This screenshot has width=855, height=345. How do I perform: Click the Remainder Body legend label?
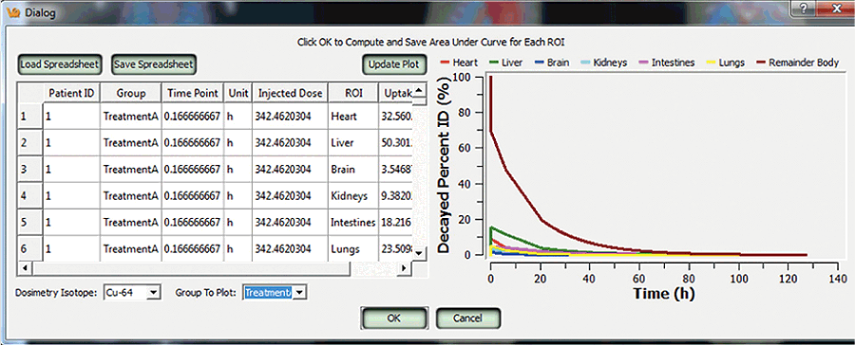804,63
